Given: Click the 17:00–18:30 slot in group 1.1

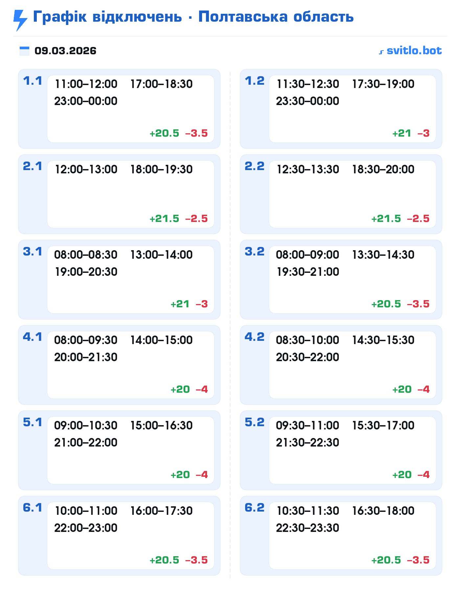Looking at the screenshot, I should click(x=161, y=84).
